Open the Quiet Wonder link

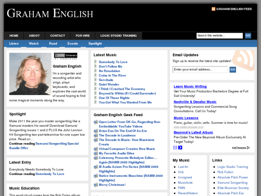tap(109, 85)
